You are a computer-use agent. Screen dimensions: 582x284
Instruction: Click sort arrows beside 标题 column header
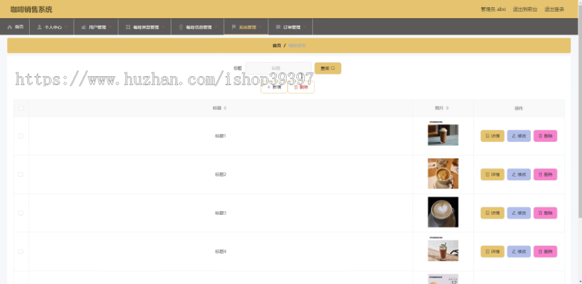225,108
